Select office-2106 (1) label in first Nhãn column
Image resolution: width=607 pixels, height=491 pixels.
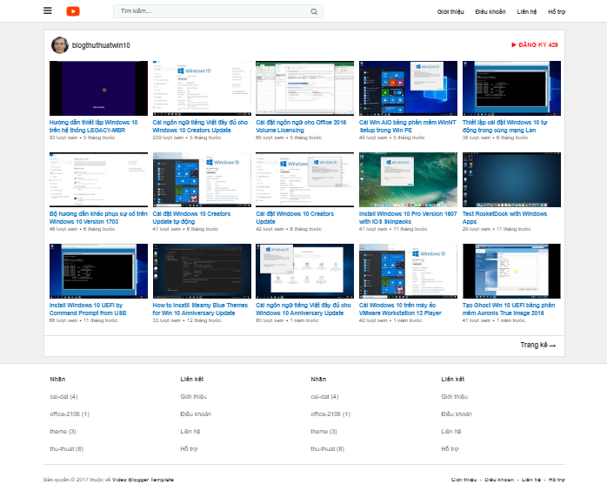[70, 414]
